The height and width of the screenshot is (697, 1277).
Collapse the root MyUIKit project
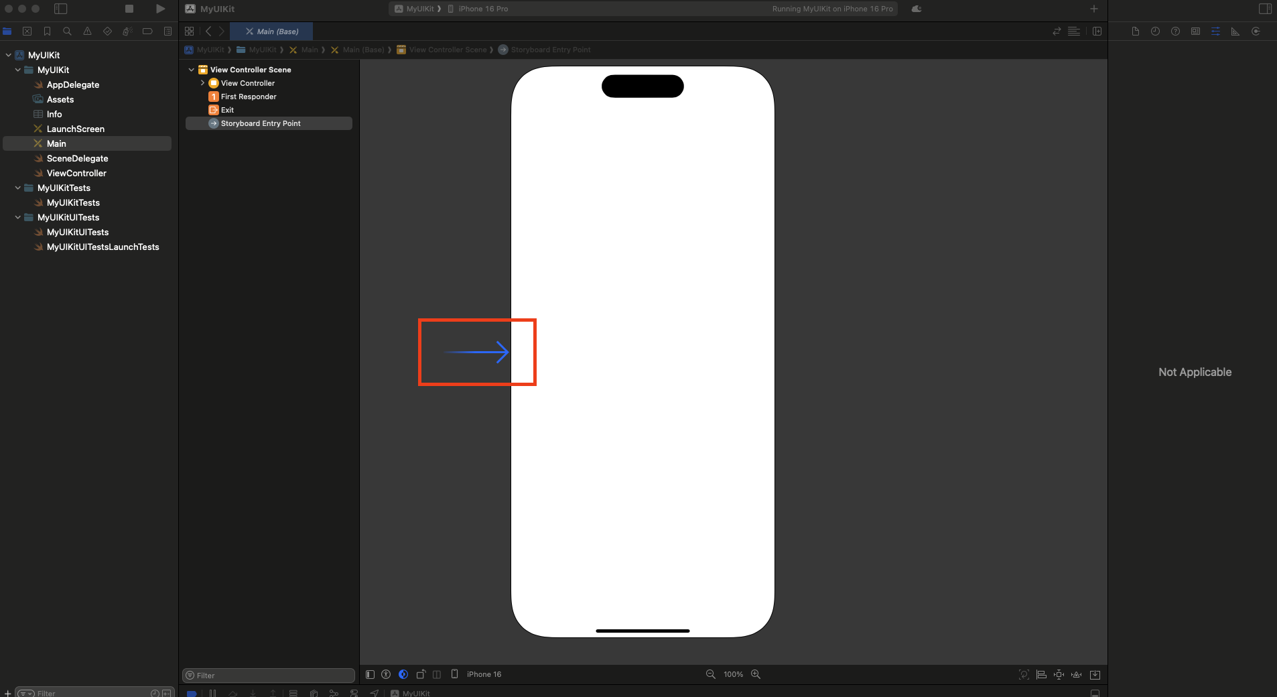8,55
